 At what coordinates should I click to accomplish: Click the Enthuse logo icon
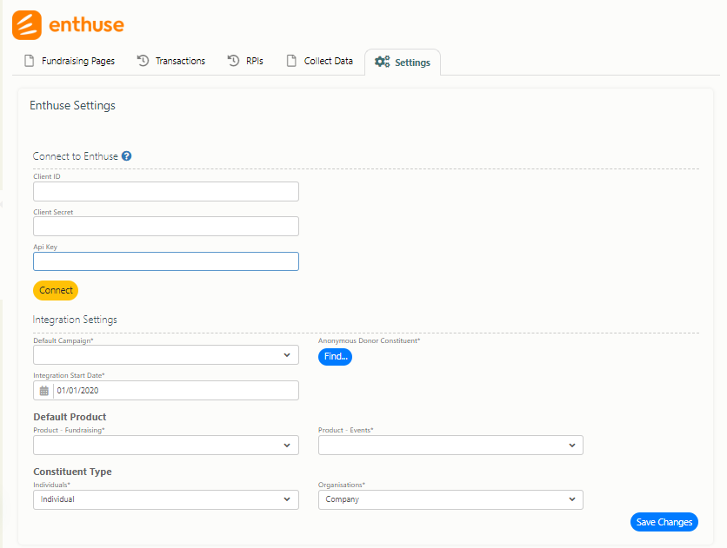[27, 25]
